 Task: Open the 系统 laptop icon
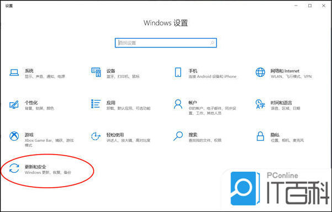click(x=14, y=72)
